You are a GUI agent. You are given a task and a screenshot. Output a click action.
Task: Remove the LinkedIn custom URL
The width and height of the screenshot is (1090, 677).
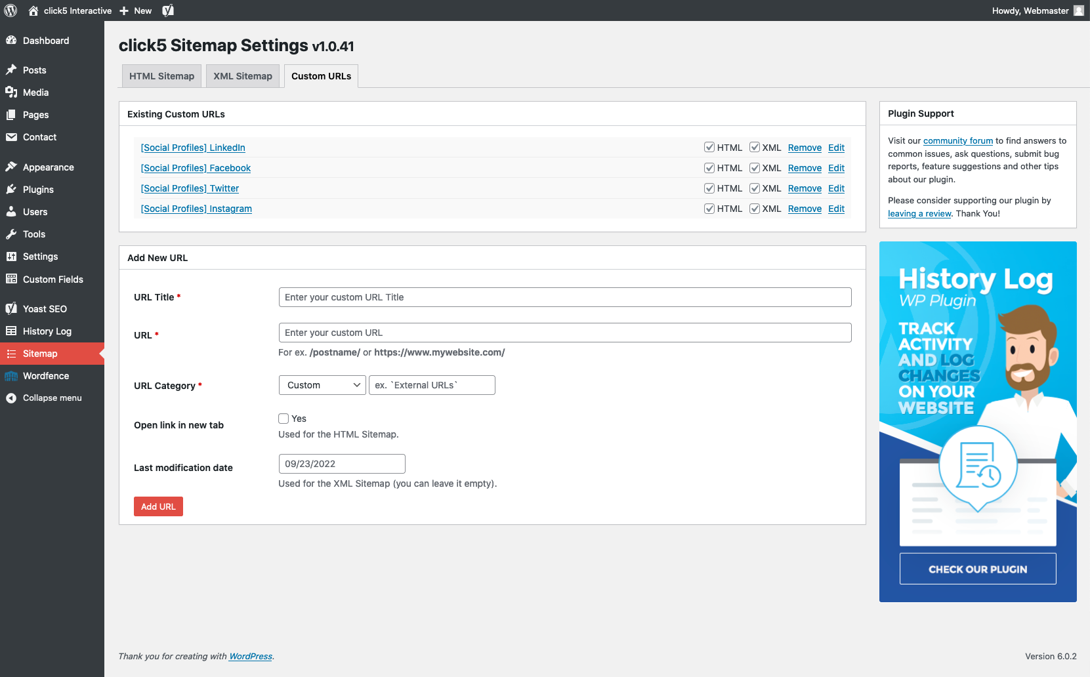[x=805, y=148]
